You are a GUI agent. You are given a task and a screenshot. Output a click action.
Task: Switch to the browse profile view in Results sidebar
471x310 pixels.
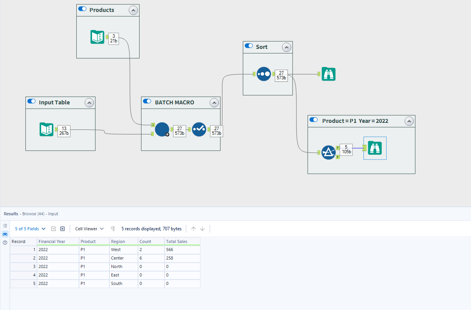pyautogui.click(x=5, y=234)
